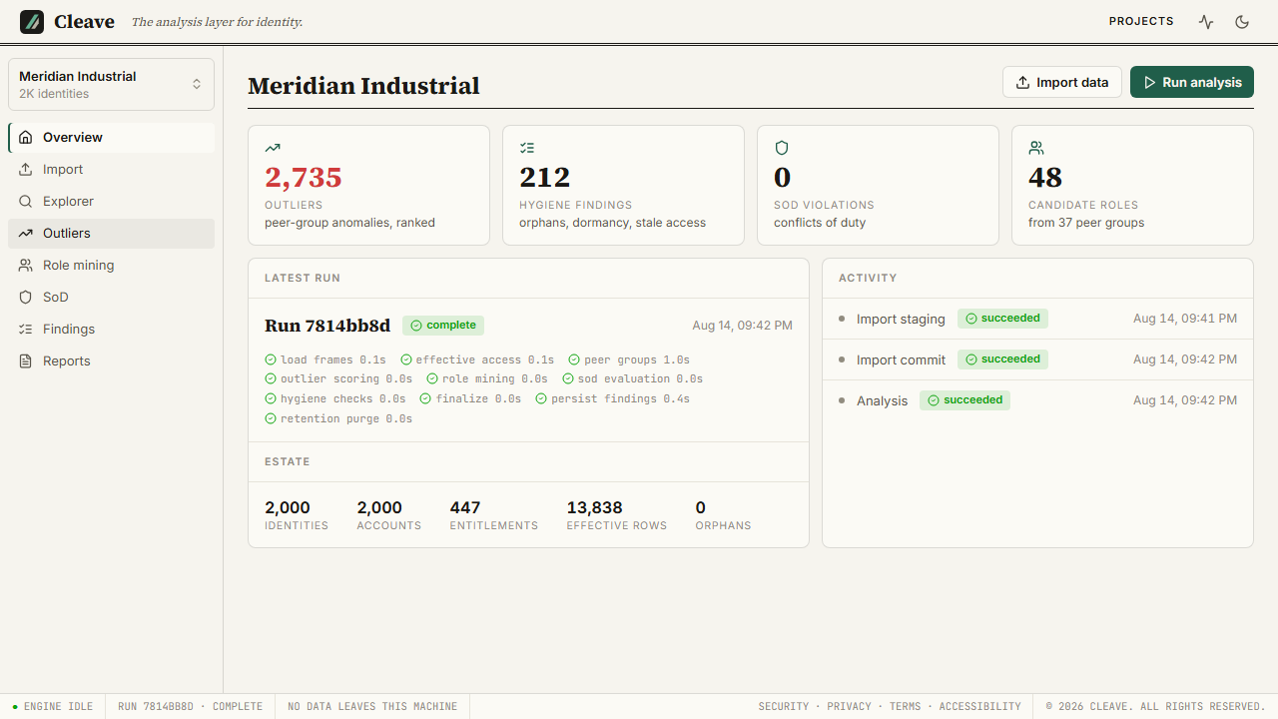
Task: Open the Security footer link
Action: (x=784, y=707)
